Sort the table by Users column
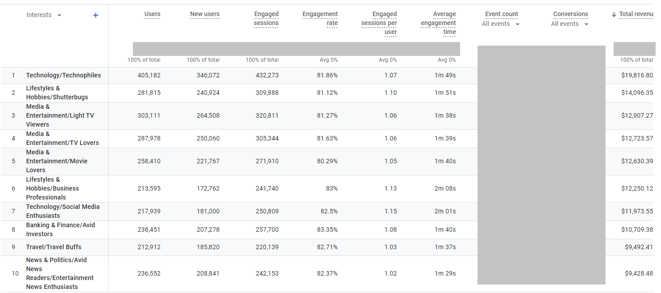The height and width of the screenshot is (293, 661). click(x=152, y=14)
